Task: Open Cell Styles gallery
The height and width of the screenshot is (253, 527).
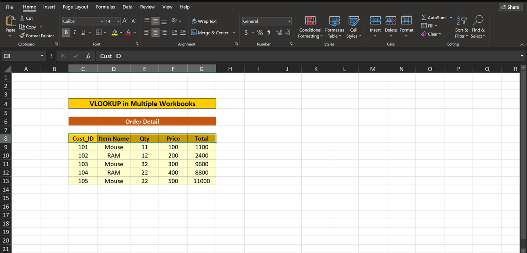Action: pyautogui.click(x=354, y=27)
